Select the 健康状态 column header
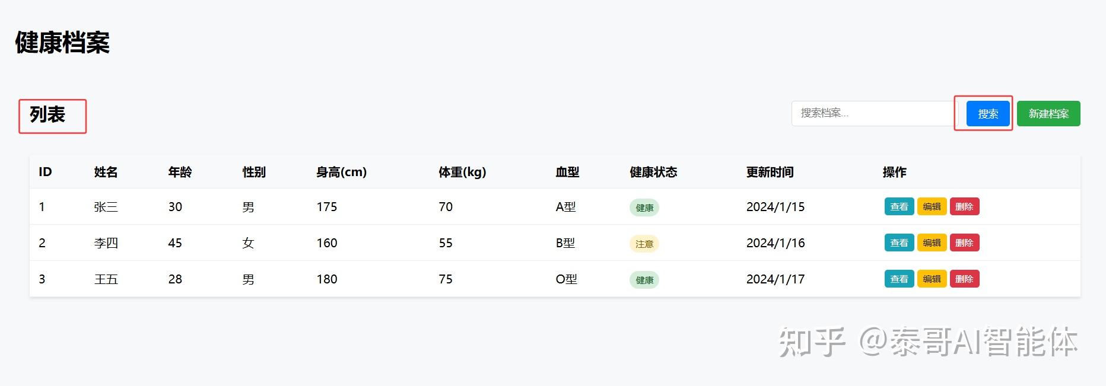The height and width of the screenshot is (386, 1106). (x=653, y=172)
